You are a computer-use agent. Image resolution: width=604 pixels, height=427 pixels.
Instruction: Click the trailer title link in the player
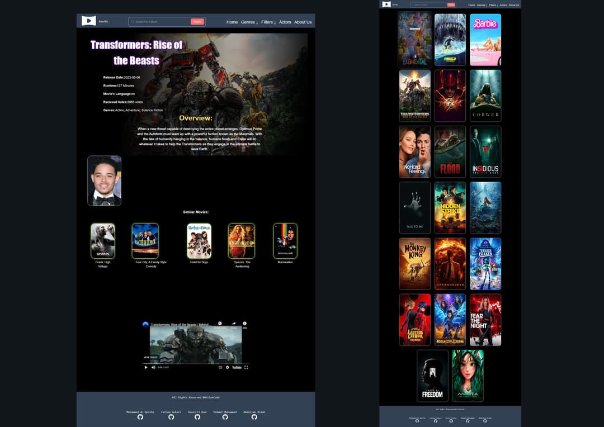pos(180,325)
